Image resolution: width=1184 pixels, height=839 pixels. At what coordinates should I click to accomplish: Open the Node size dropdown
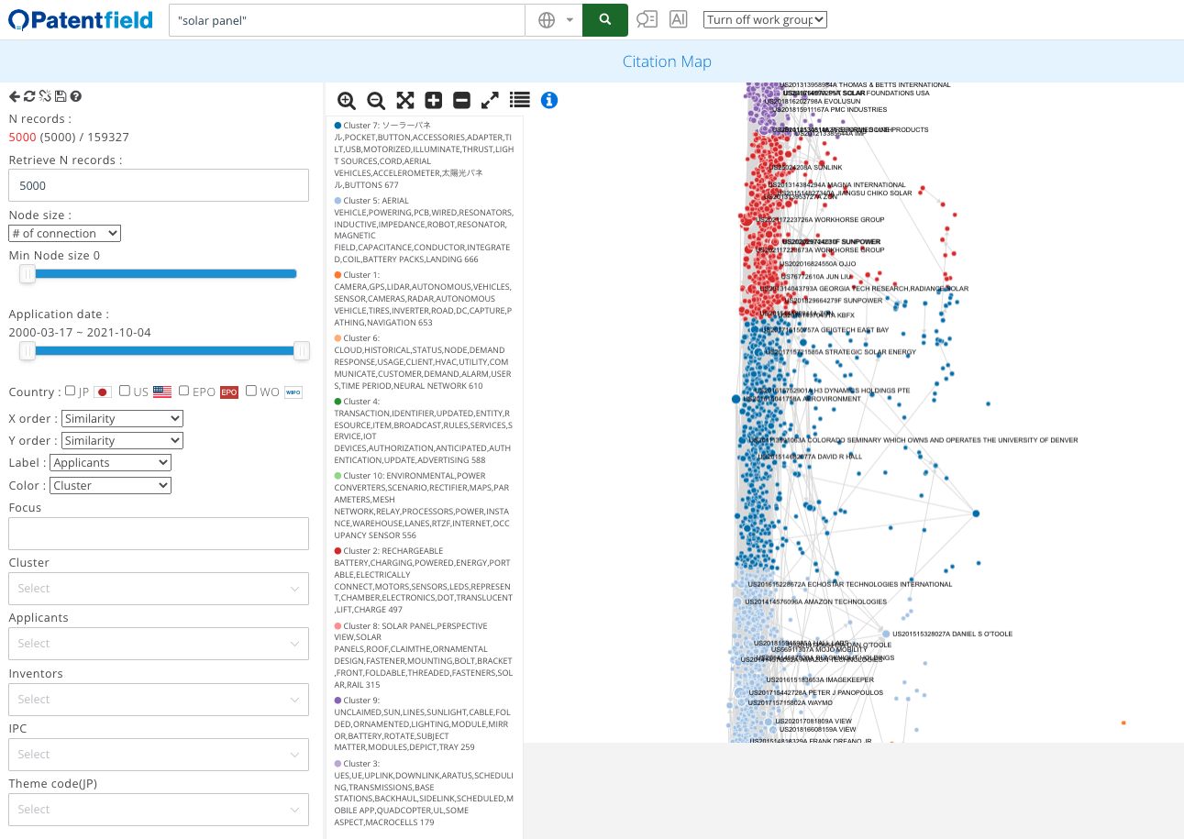pyautogui.click(x=63, y=233)
